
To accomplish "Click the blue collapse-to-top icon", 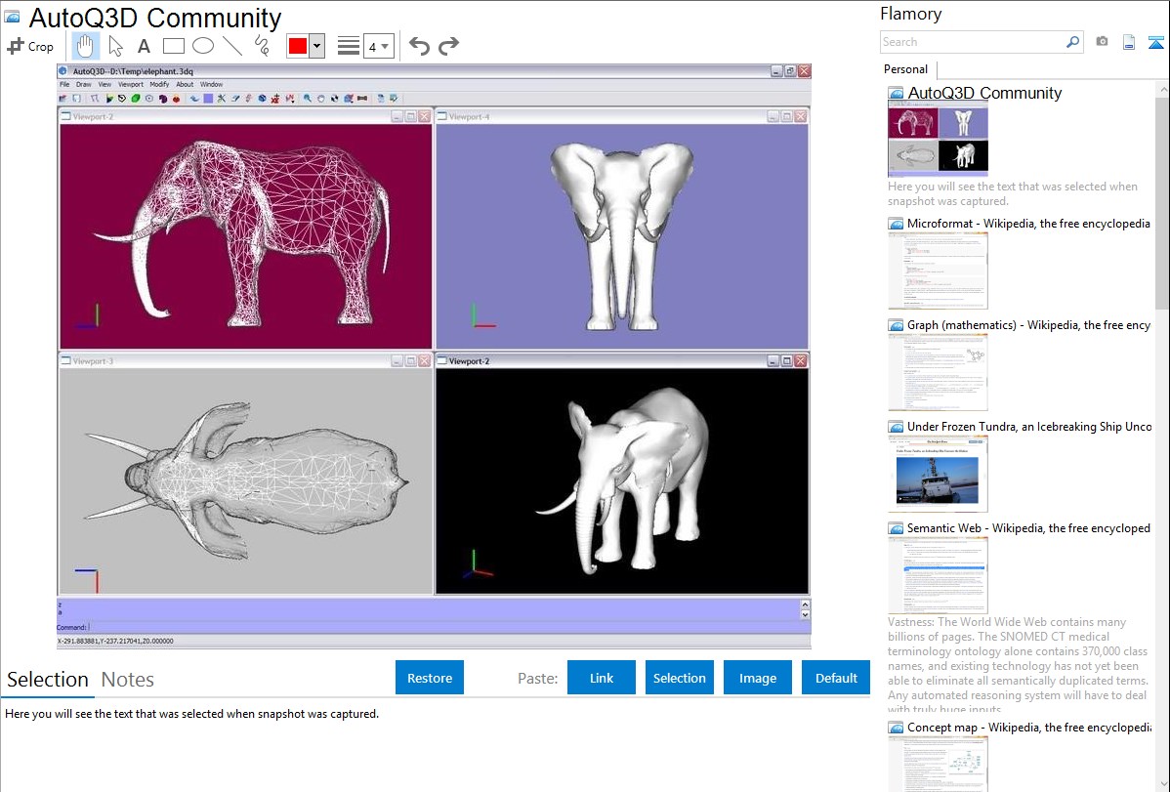I will pos(1155,42).
